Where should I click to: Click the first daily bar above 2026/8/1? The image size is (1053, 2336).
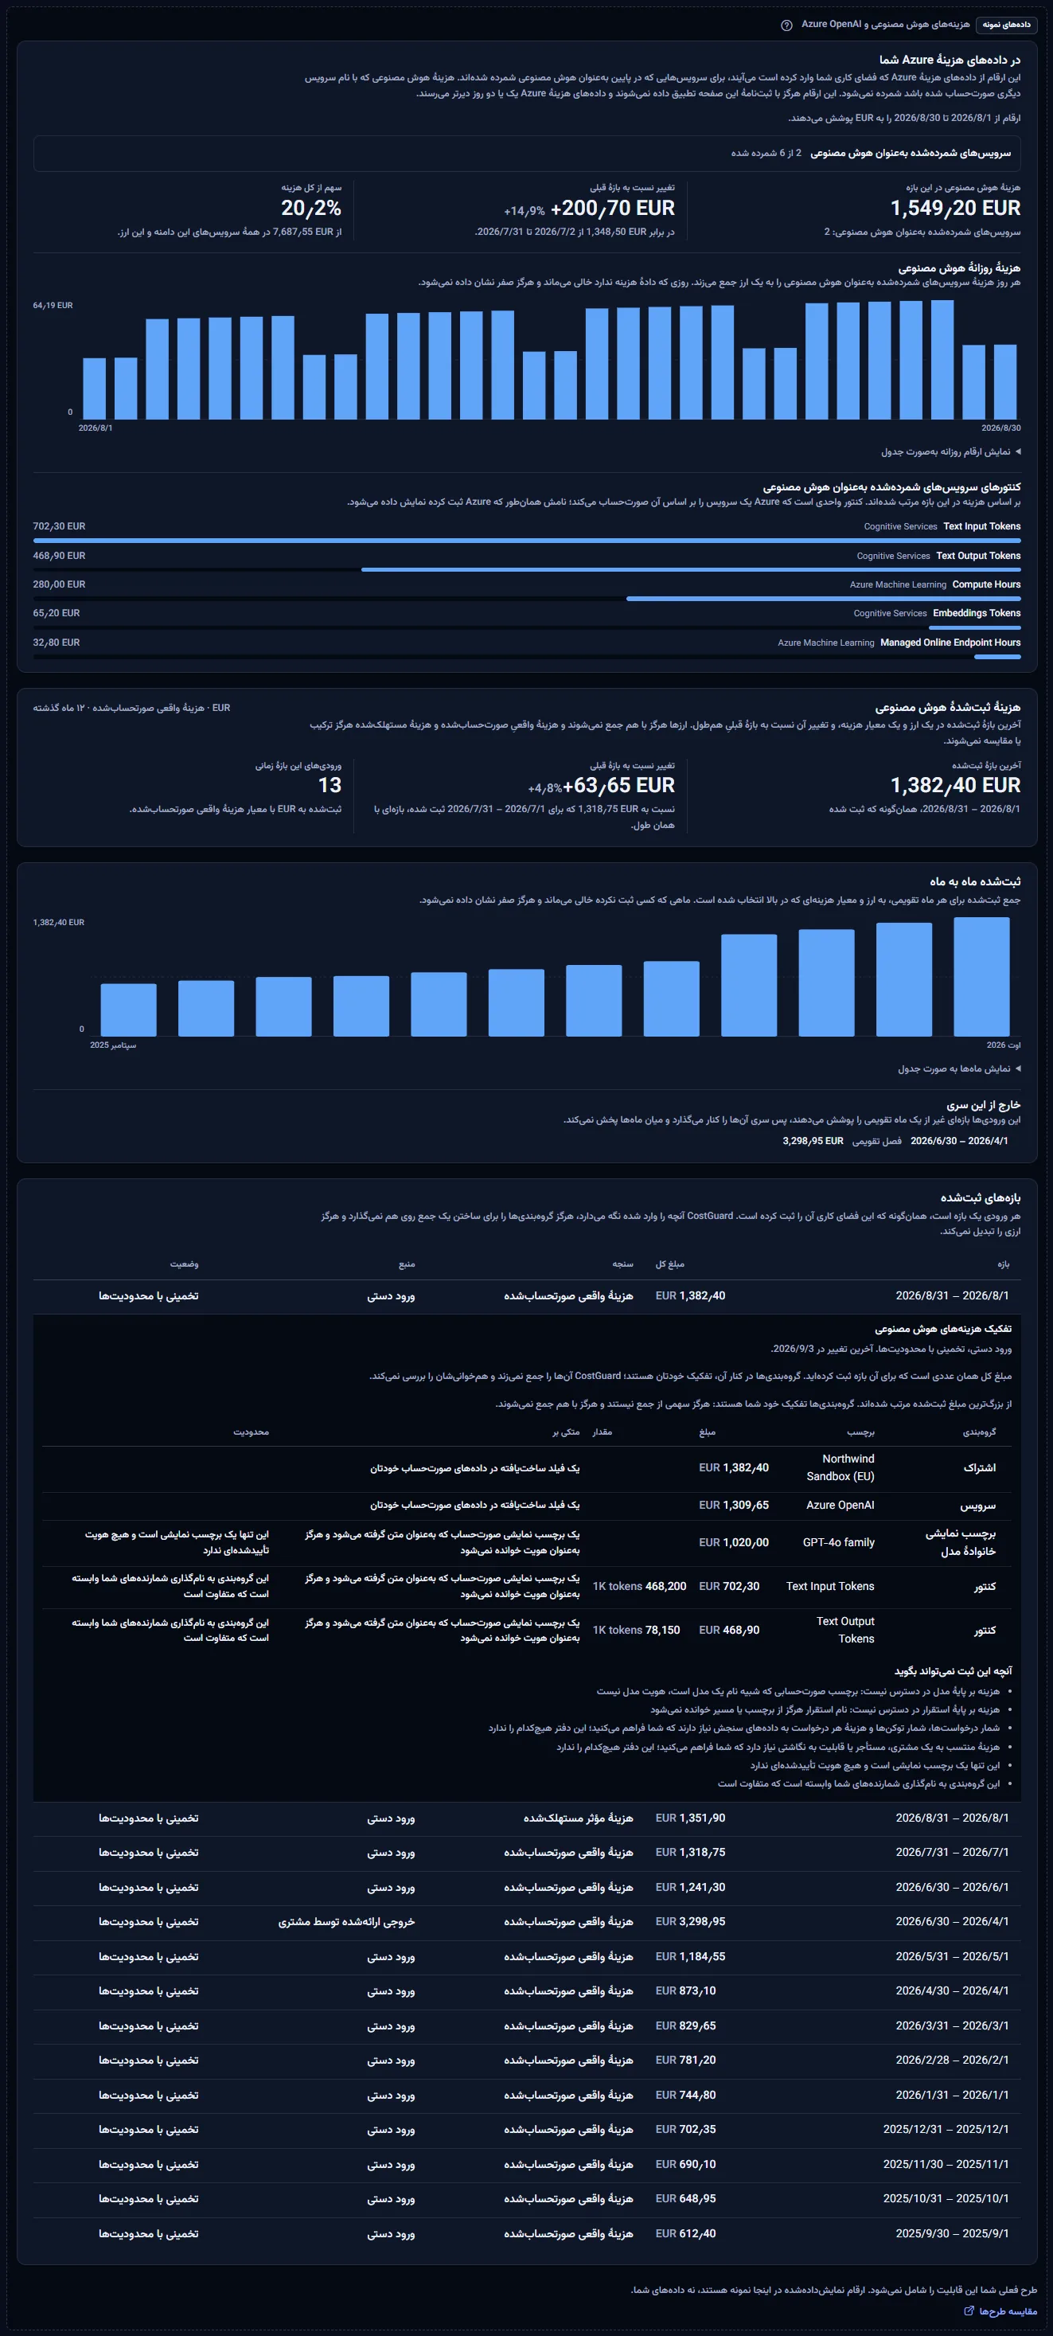(x=94, y=389)
